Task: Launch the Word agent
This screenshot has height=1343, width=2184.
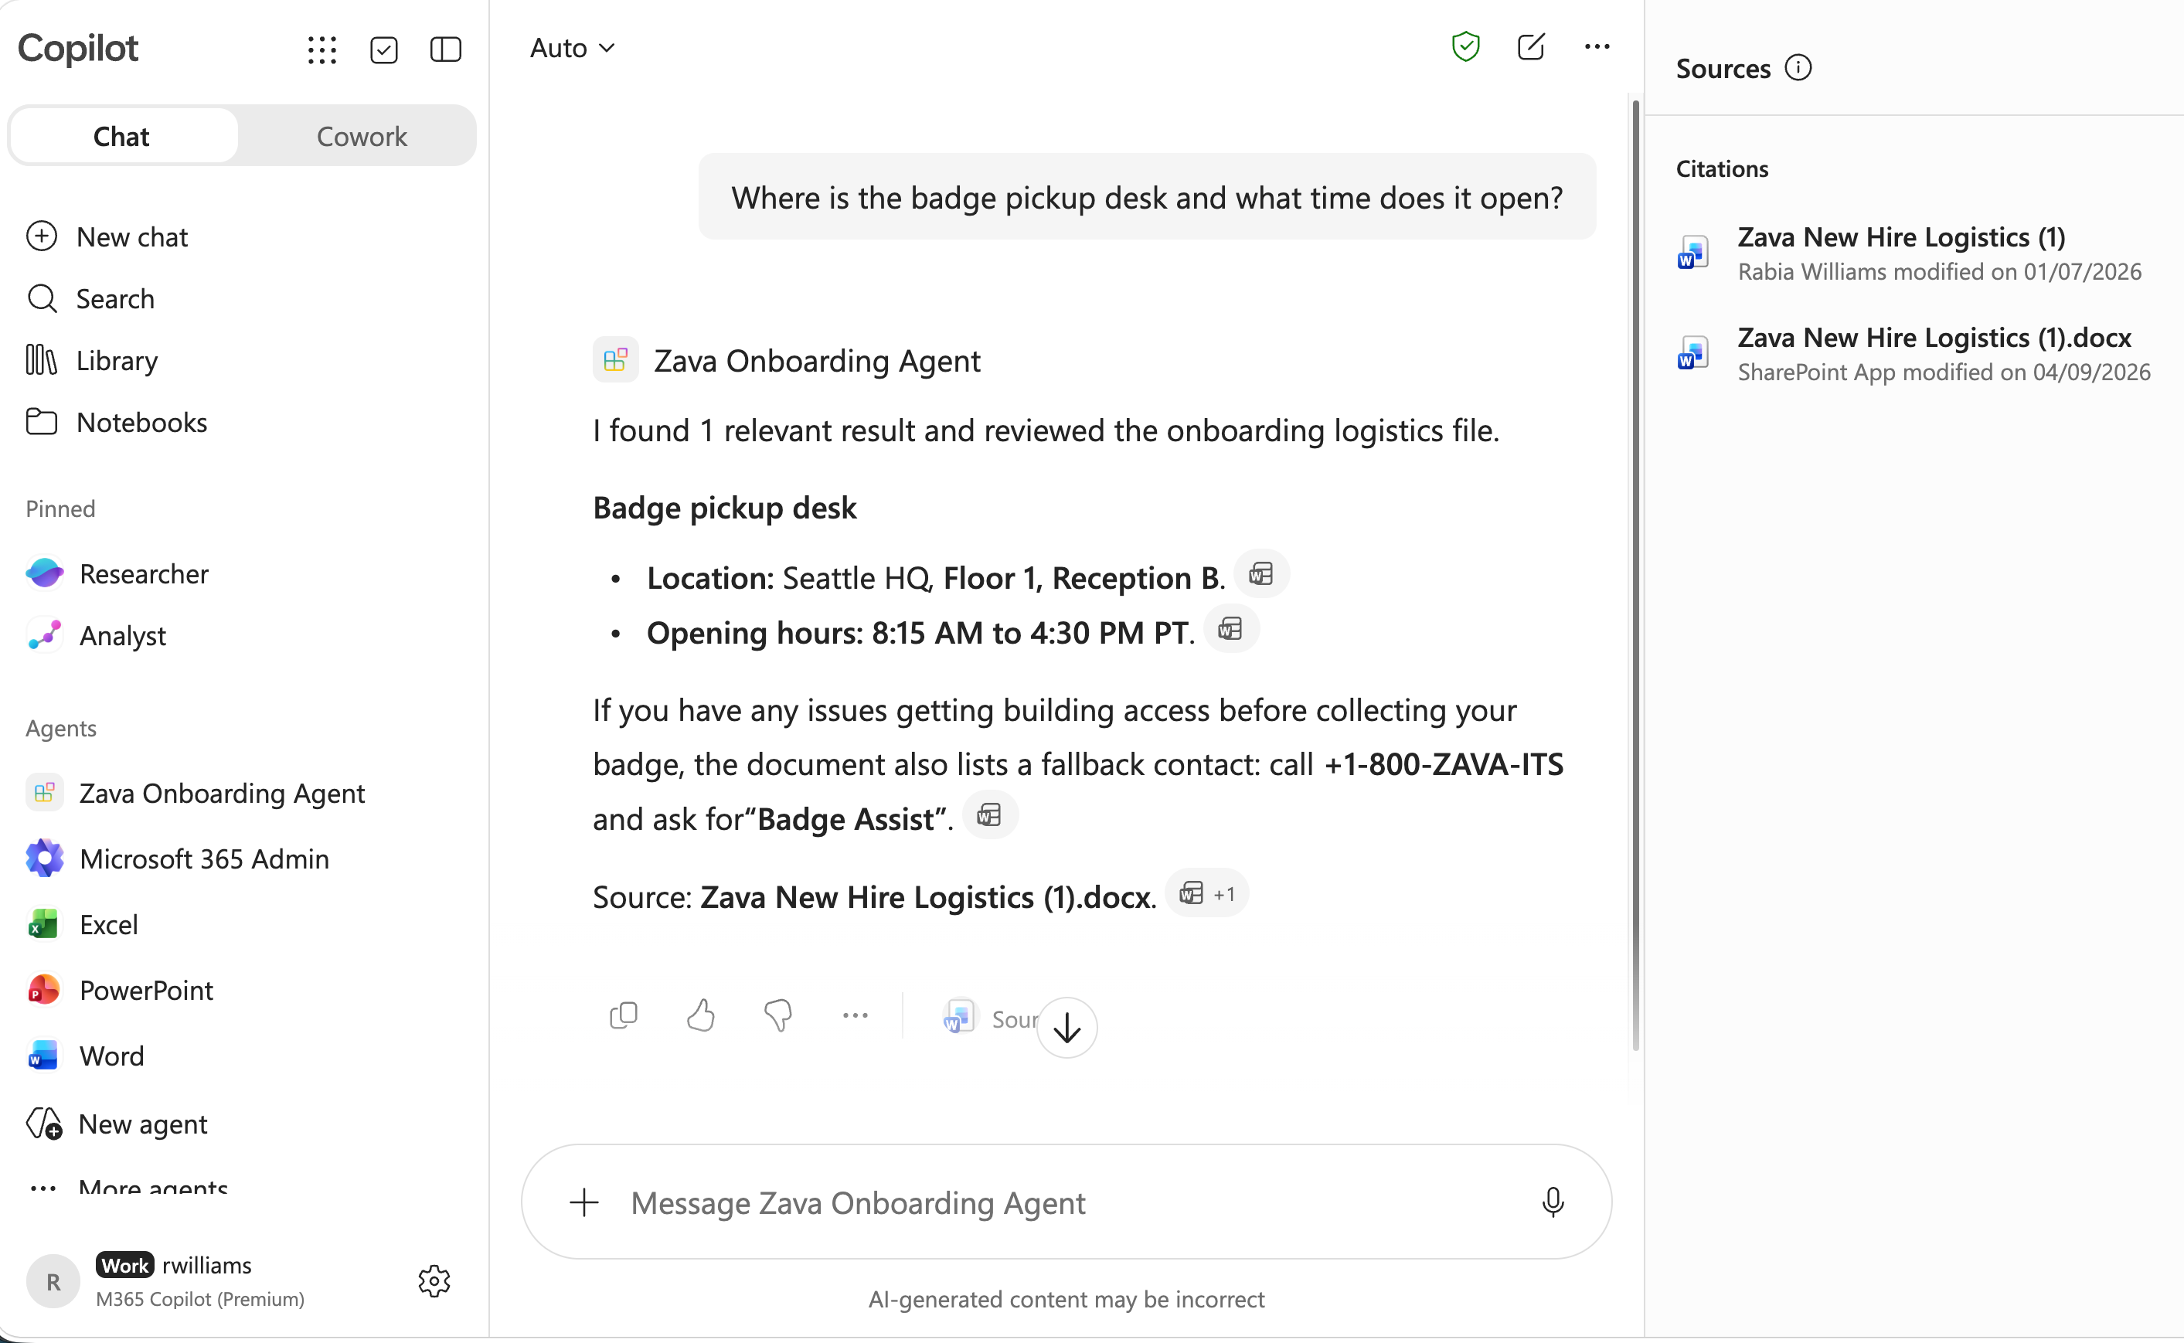Action: click(x=85, y=1056)
